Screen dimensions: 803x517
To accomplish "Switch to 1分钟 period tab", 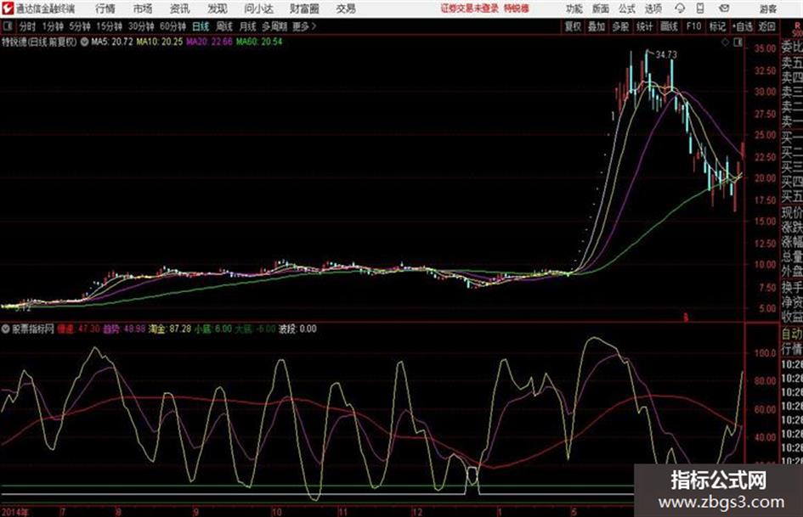I will (x=53, y=26).
